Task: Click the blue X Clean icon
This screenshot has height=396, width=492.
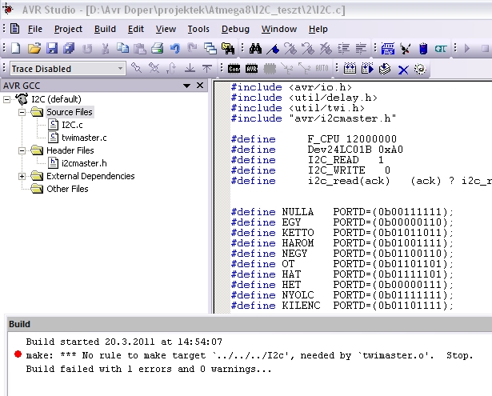Action: click(403, 70)
